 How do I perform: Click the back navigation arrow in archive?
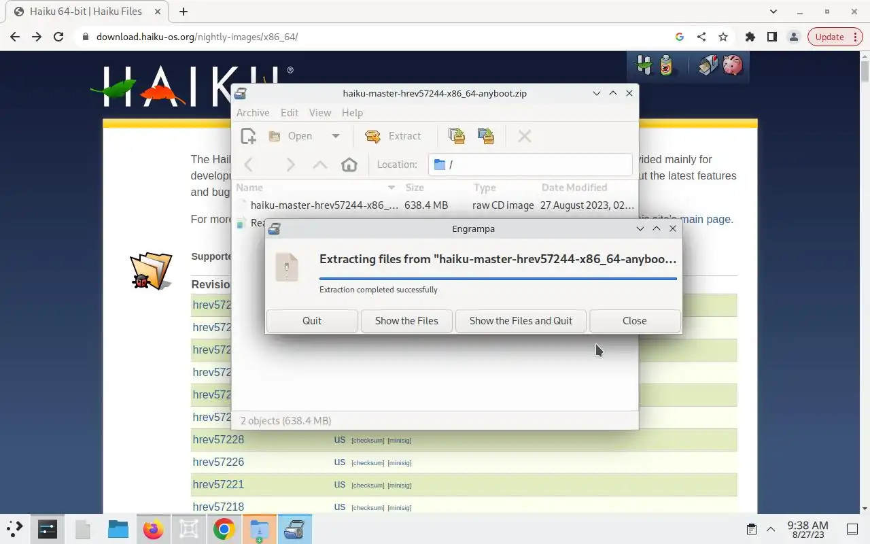click(x=249, y=165)
